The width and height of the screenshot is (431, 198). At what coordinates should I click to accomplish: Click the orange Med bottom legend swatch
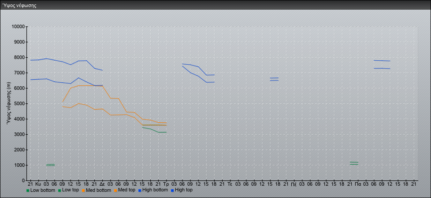pos(83,191)
